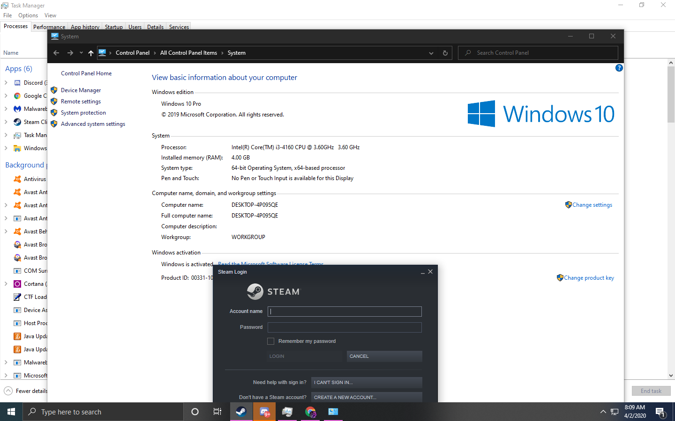Click the Steam LOGIN button

305,356
